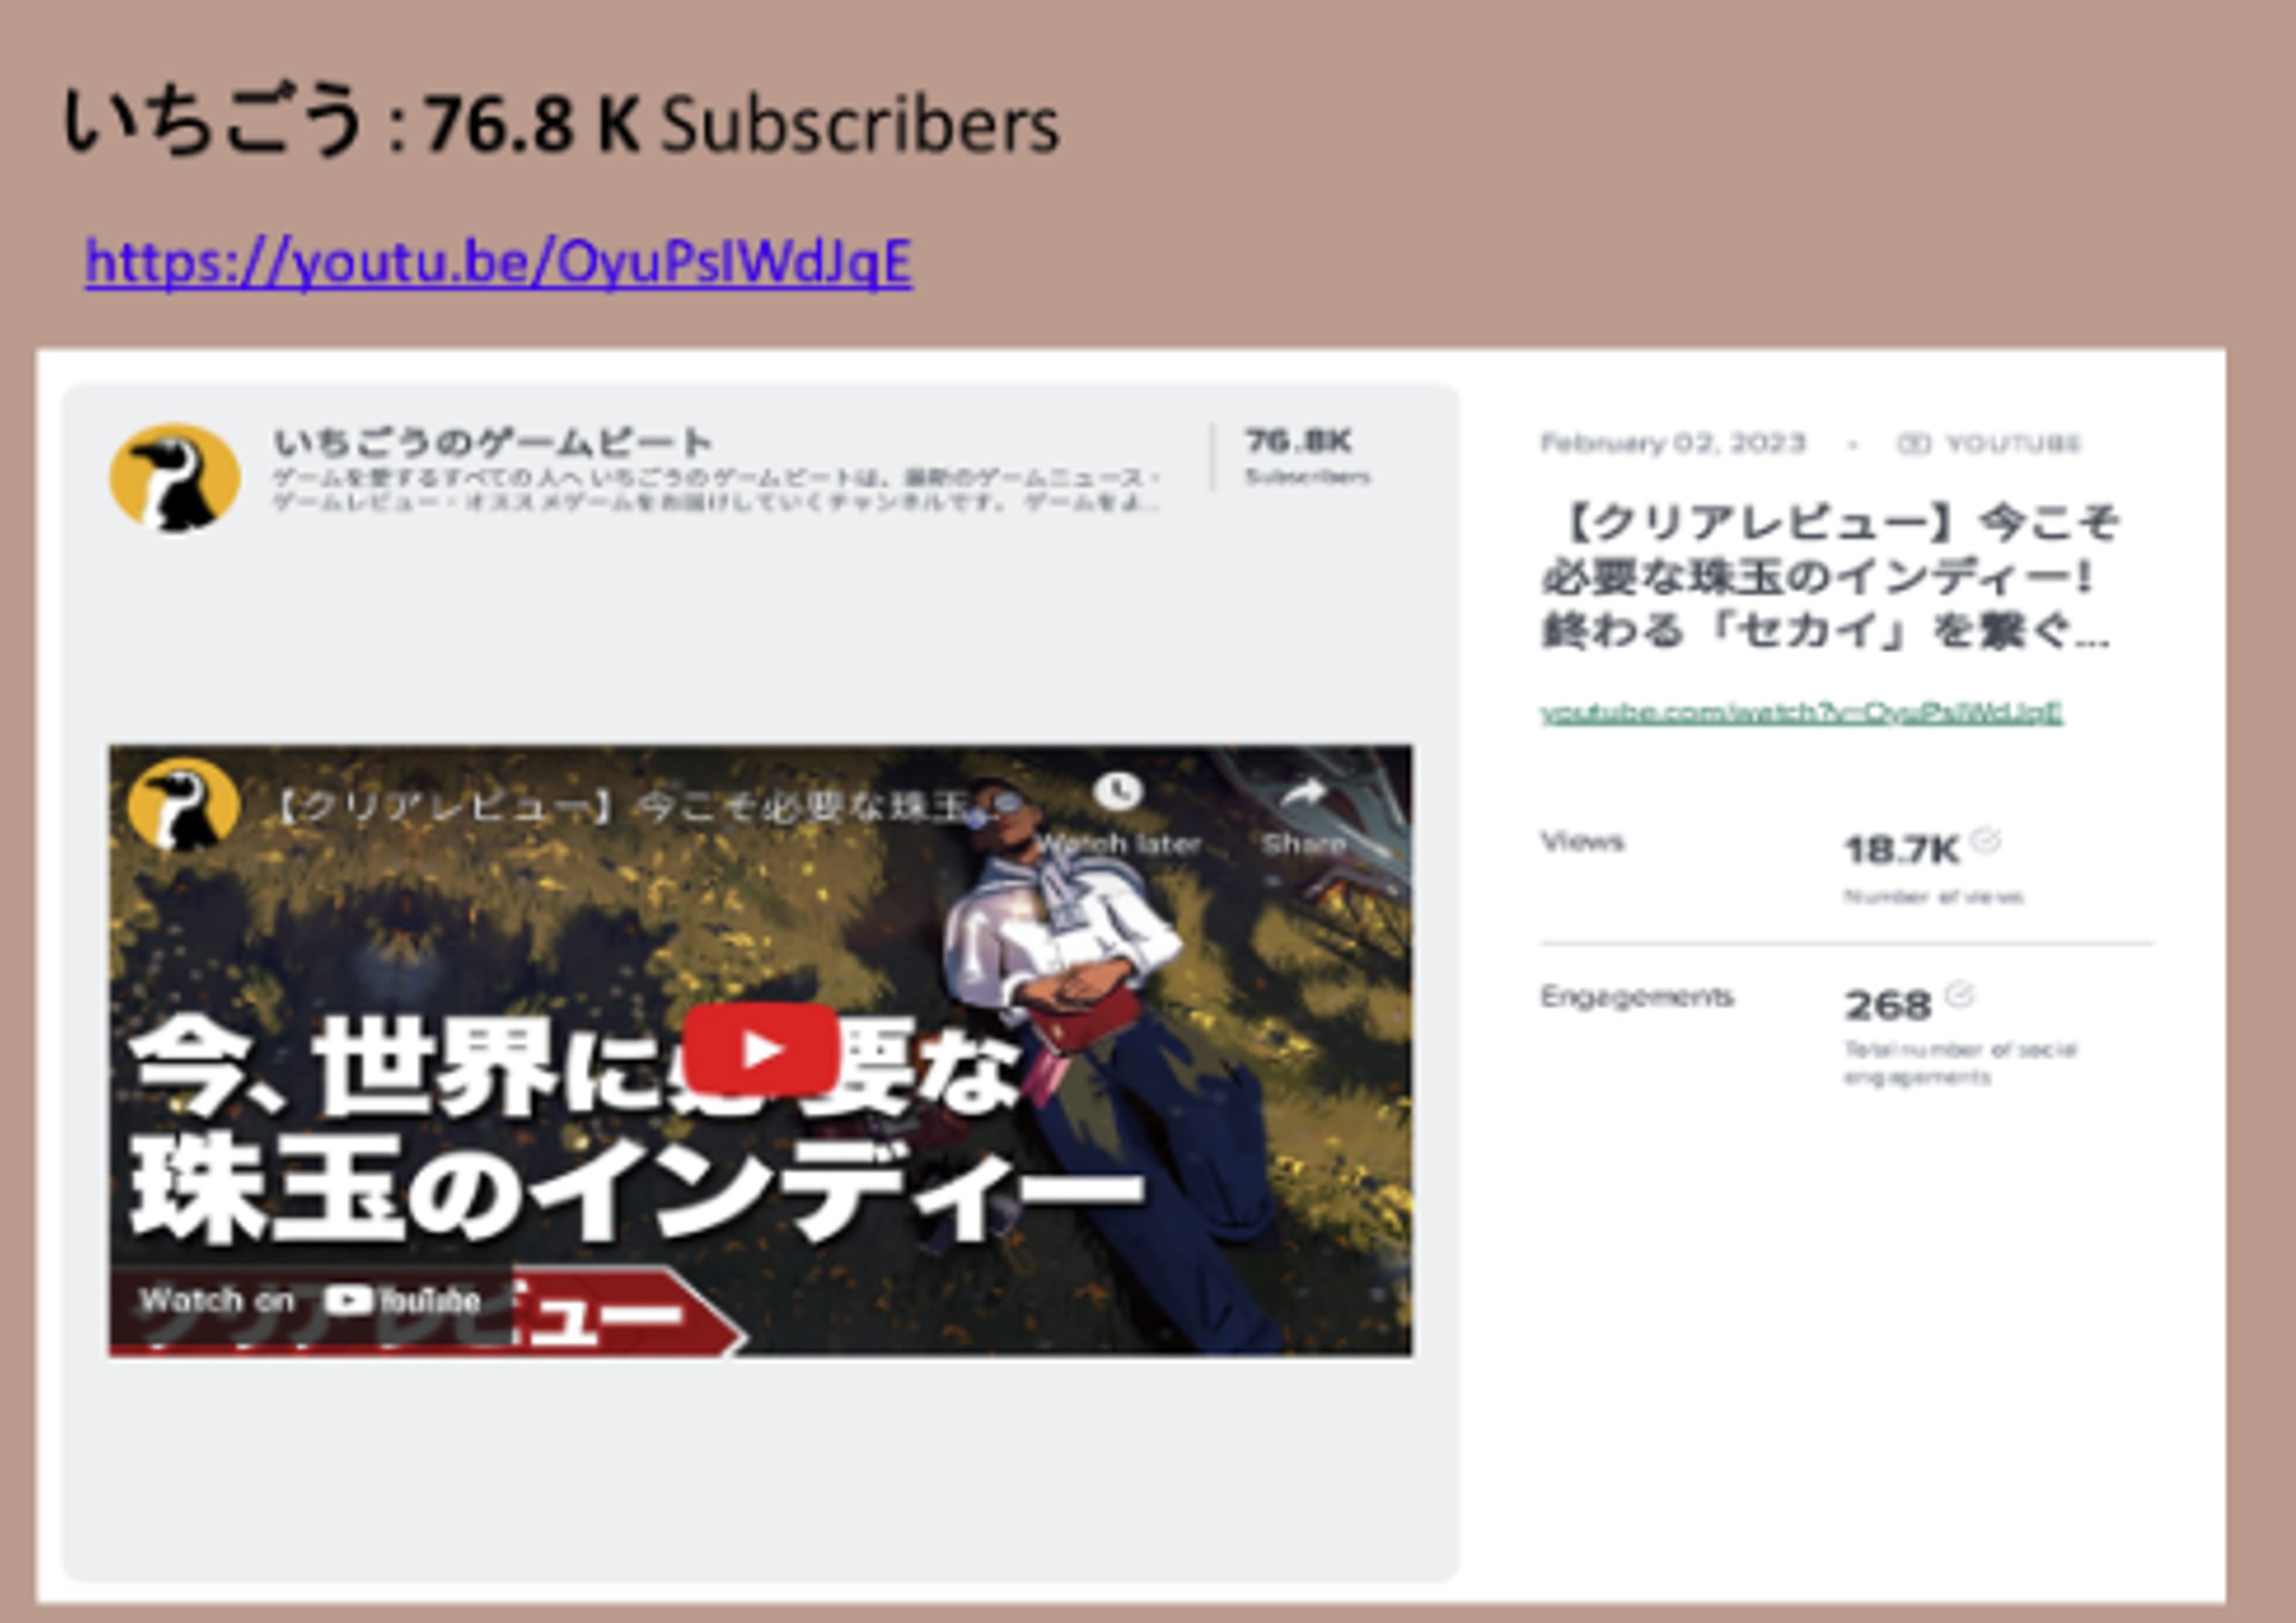Click the check icon next to 268
This screenshot has width=2296, height=1623.
(x=1959, y=996)
